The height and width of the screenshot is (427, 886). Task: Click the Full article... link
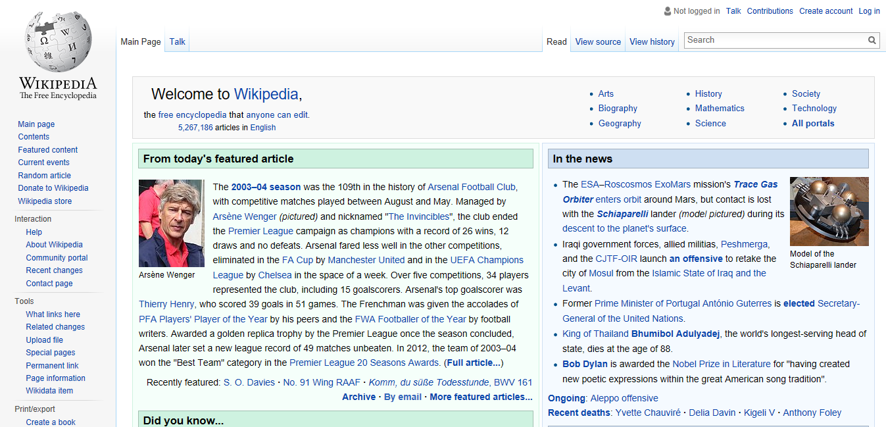[475, 363]
